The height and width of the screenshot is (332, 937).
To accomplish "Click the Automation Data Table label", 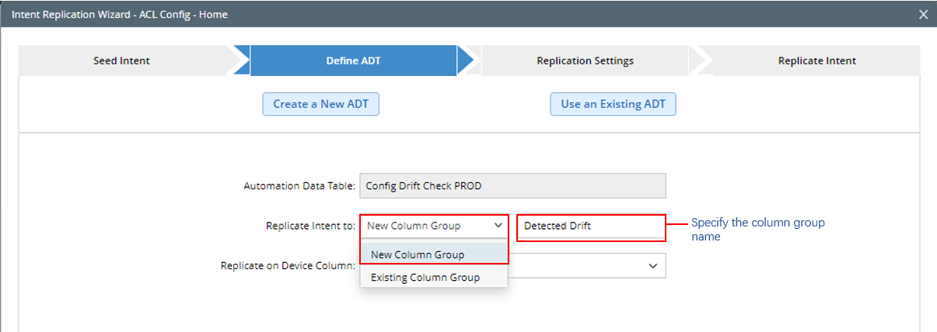I will 299,186.
